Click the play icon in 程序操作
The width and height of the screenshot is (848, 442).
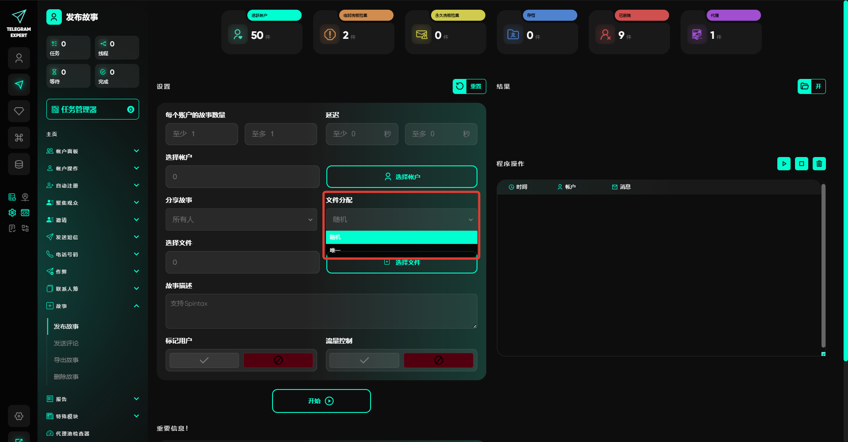click(x=784, y=164)
